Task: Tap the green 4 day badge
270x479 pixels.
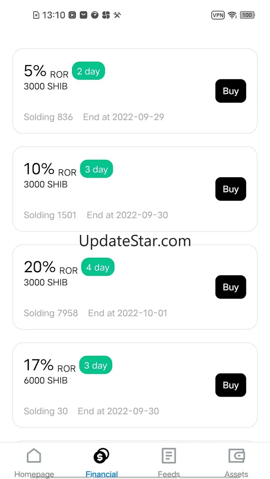Action: [98, 267]
